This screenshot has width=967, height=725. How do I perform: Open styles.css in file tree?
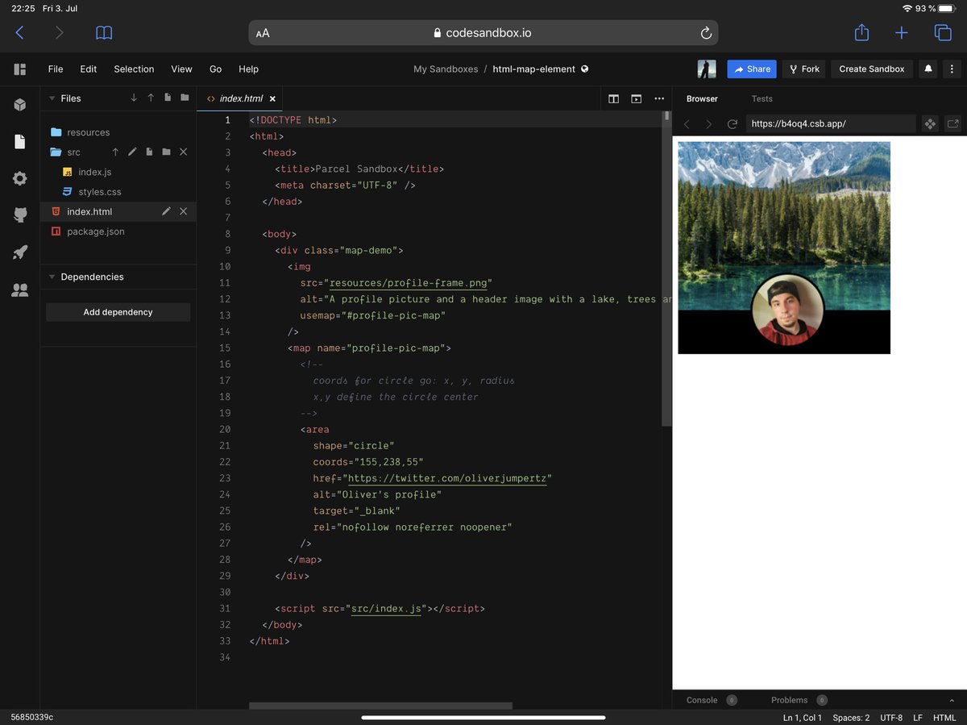100,192
